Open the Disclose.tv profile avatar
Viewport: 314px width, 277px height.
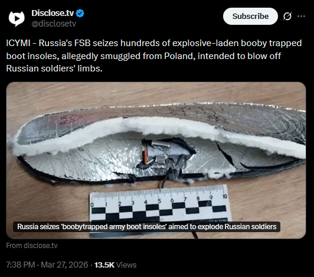pos(17,18)
